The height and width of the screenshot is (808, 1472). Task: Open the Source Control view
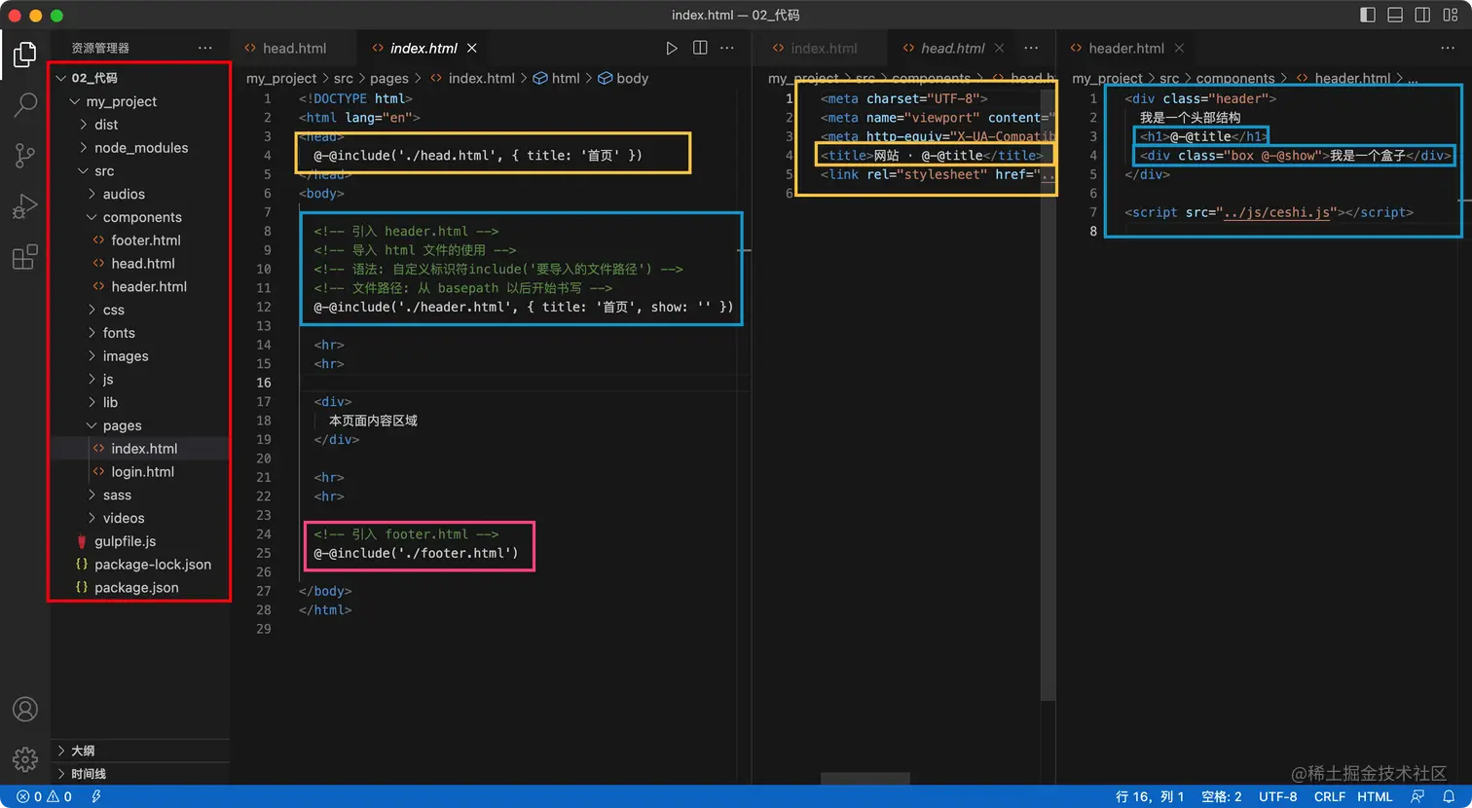pos(25,155)
